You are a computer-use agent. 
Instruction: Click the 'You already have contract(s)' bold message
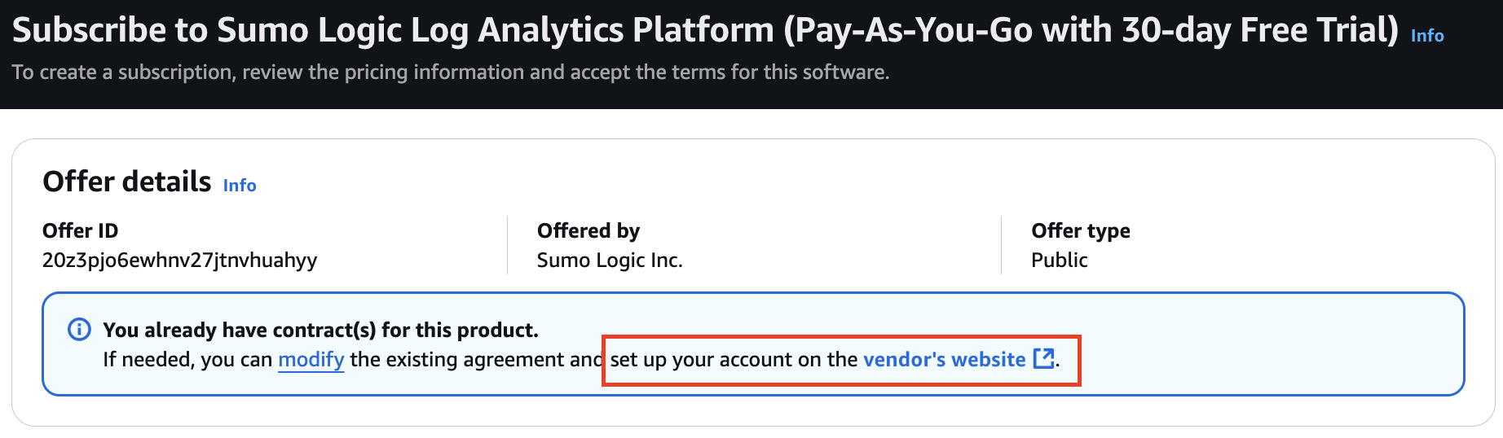[320, 330]
